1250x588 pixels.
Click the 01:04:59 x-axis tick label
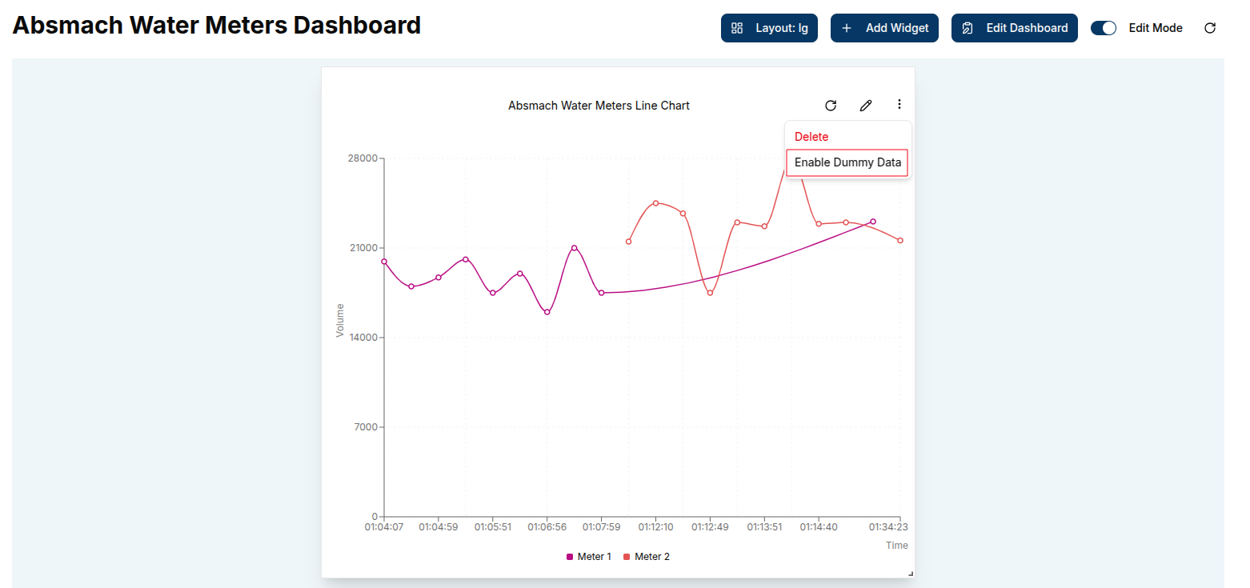[x=439, y=527]
